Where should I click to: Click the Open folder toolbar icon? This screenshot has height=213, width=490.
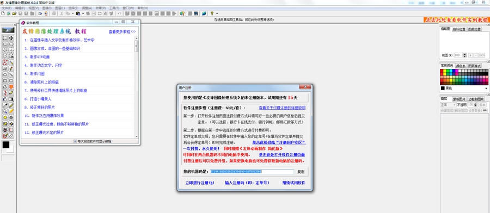(x=14, y=14)
